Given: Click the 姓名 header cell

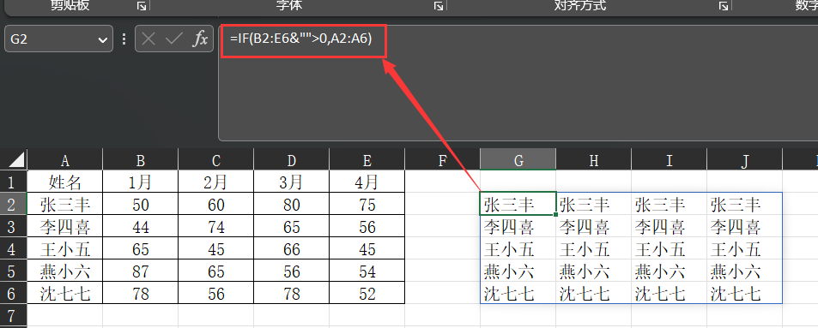Looking at the screenshot, I should point(64,182).
